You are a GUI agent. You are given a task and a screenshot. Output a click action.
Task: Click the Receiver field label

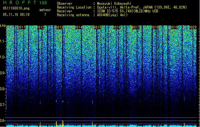pos(65,11)
